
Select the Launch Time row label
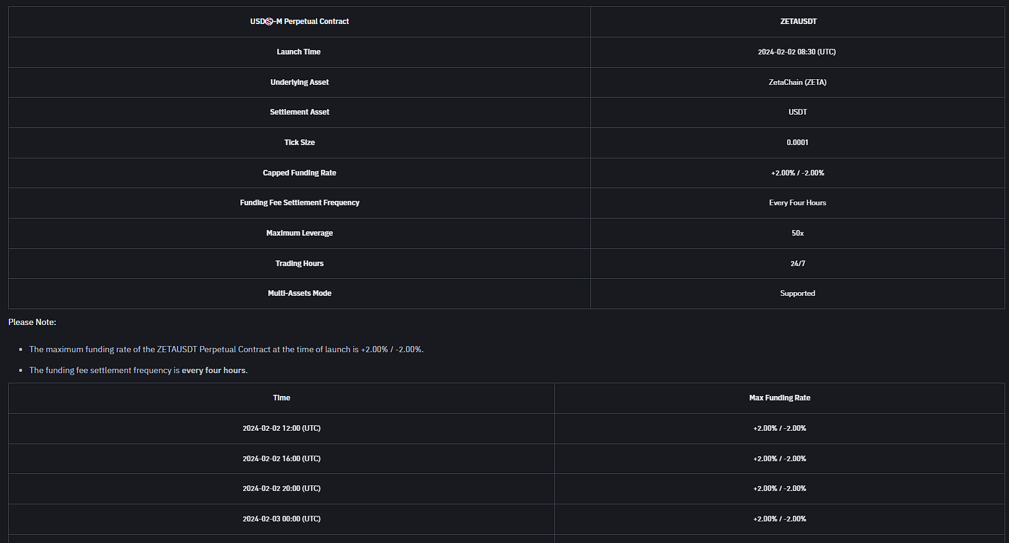click(x=299, y=52)
